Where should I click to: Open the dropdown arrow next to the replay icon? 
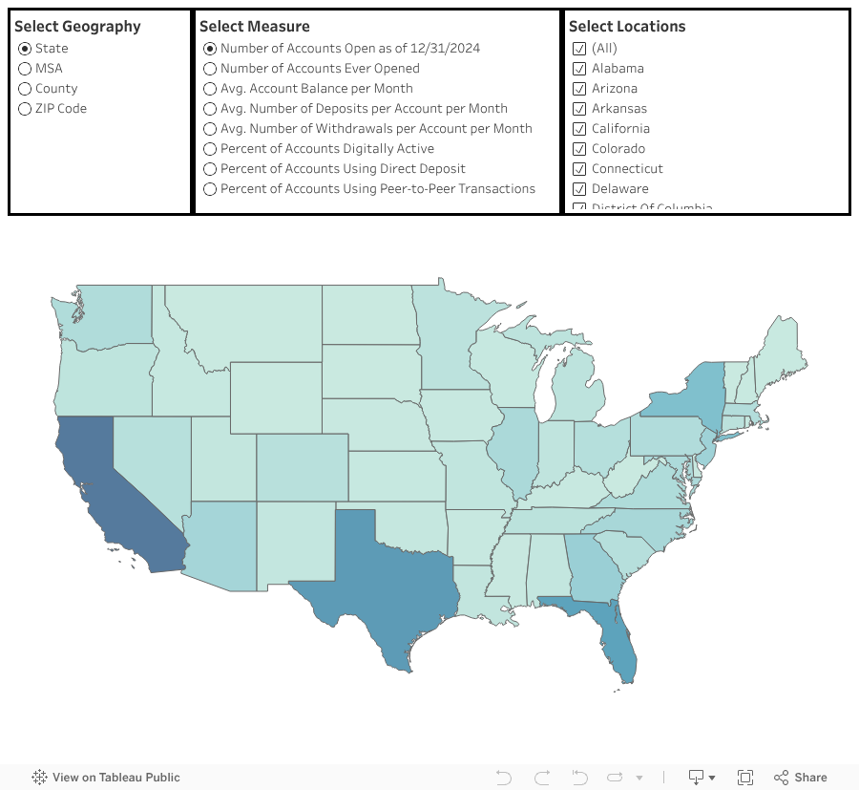click(637, 777)
